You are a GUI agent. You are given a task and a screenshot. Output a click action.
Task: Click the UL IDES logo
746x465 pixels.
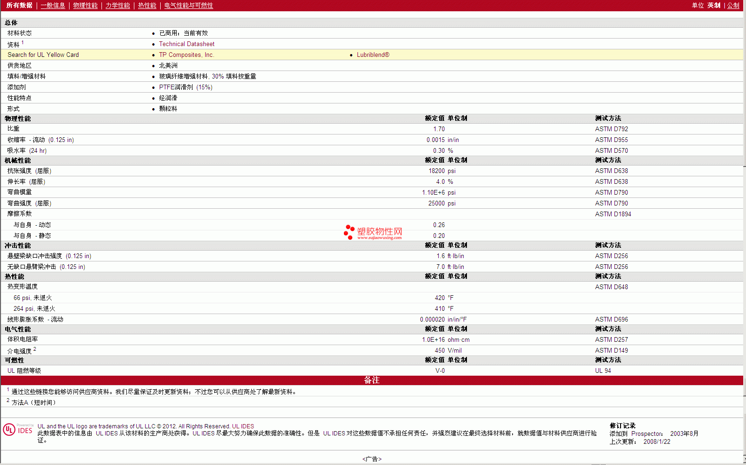(x=18, y=430)
